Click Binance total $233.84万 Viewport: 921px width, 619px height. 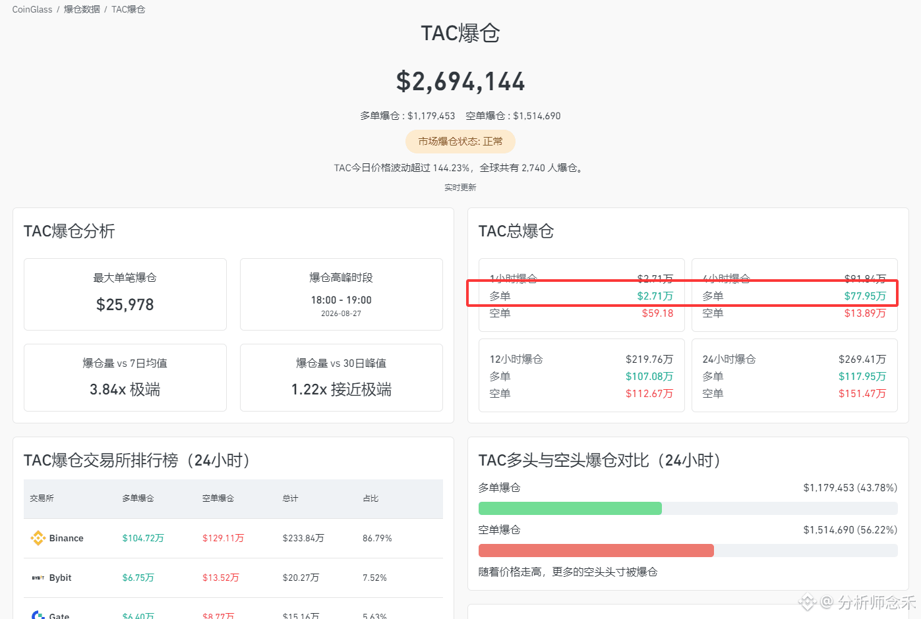[x=303, y=538]
